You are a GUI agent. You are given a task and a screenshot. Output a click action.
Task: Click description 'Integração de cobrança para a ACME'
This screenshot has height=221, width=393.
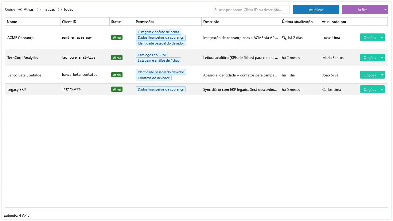click(x=241, y=38)
